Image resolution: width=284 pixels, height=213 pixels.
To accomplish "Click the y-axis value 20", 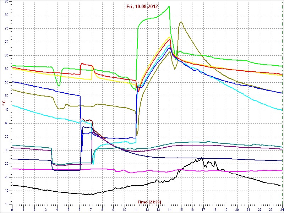I will click(6, 177).
